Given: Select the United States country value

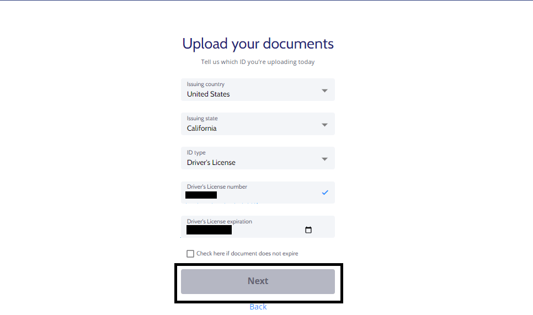Looking at the screenshot, I should tap(209, 94).
